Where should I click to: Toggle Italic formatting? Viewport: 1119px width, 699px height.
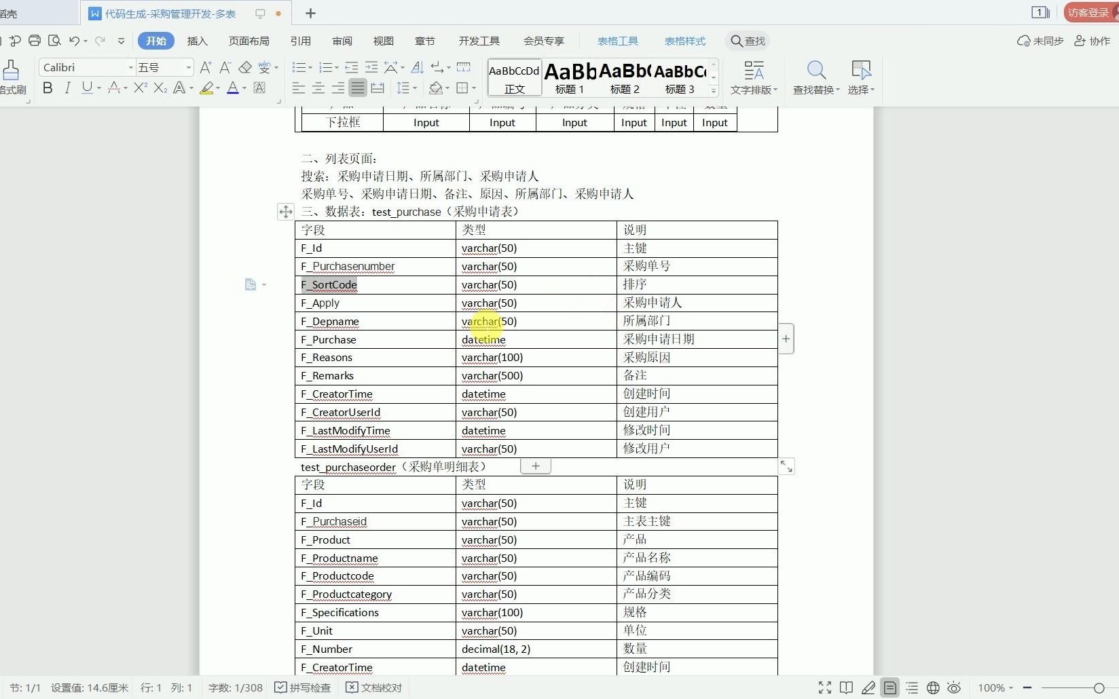[67, 88]
